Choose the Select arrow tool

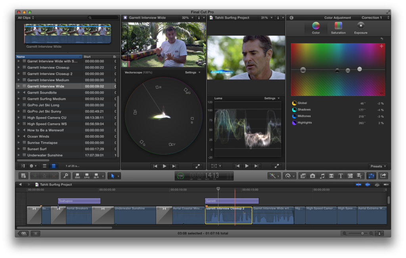click(x=113, y=176)
